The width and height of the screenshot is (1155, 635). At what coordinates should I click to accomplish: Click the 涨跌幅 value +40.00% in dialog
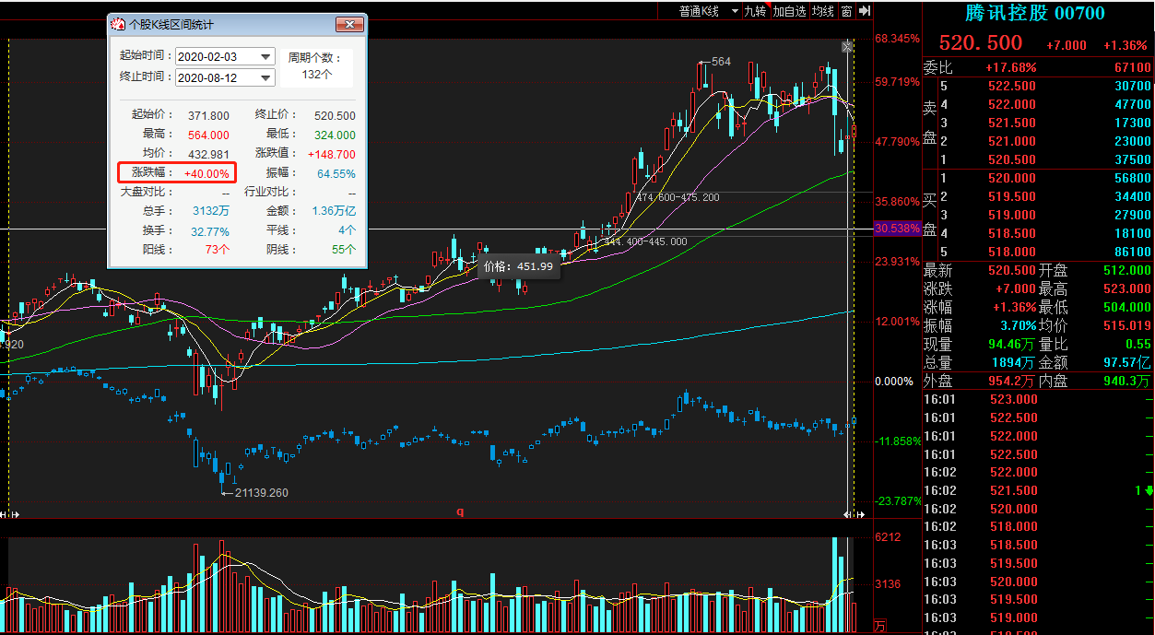[206, 173]
